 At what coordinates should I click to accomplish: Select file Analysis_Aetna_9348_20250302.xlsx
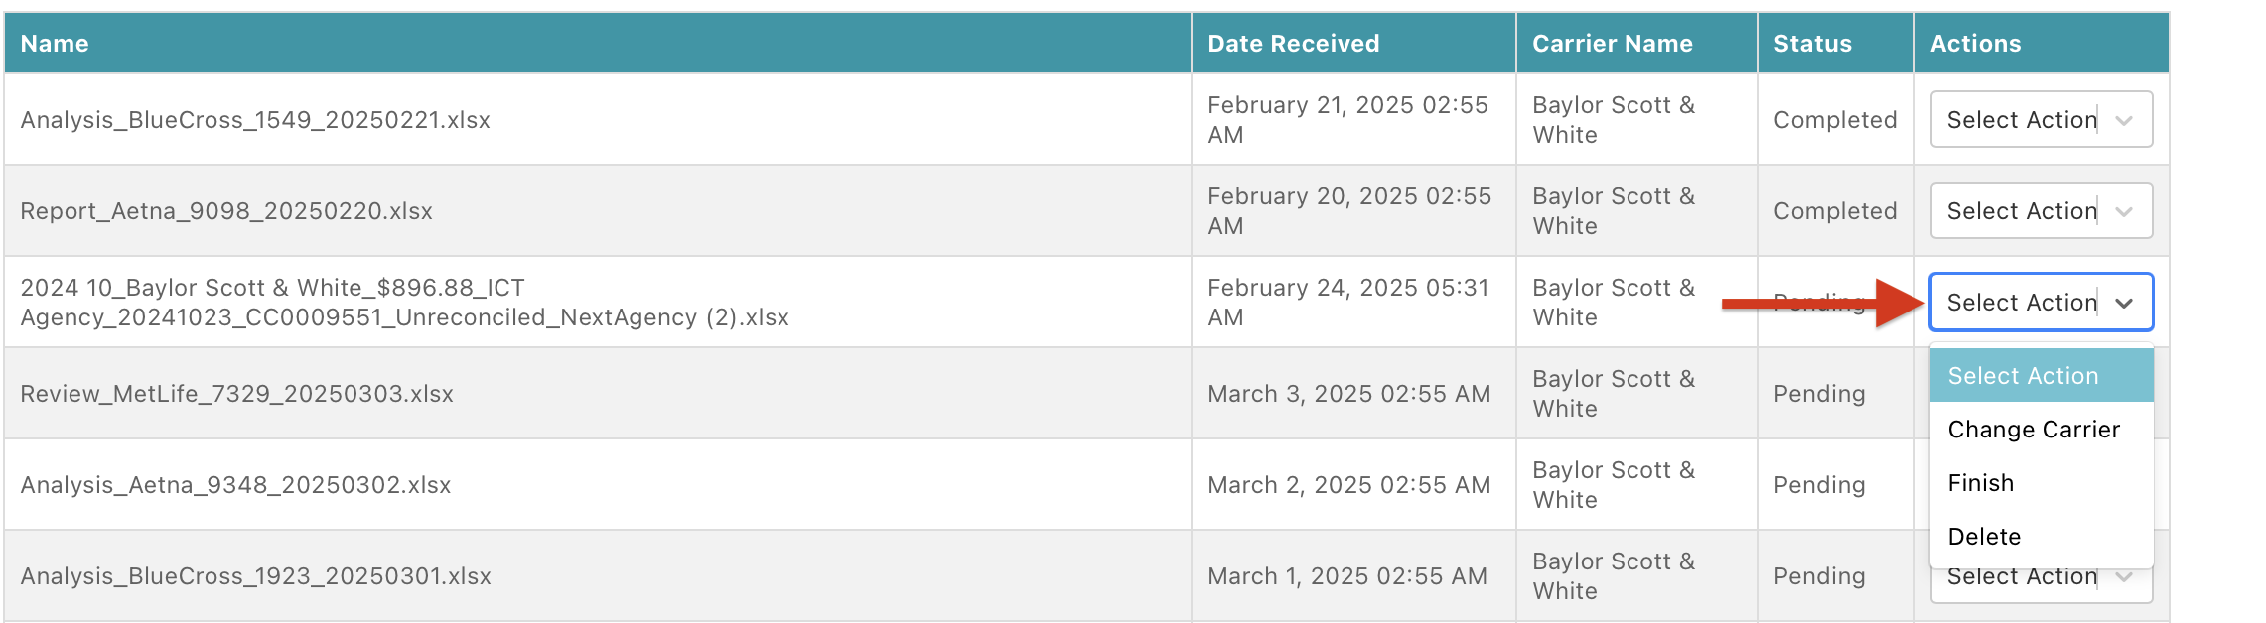235,485
